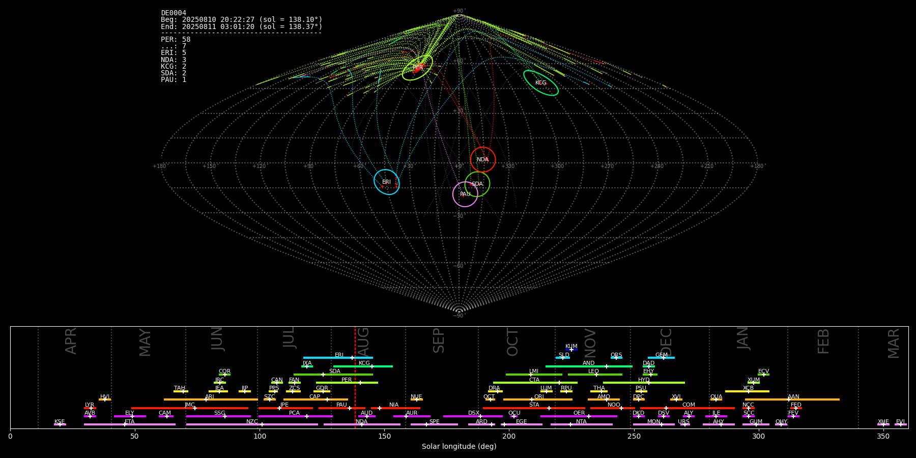916x458 pixels.
Task: Click the station ID text 'DE0004'
Action: [x=174, y=13]
